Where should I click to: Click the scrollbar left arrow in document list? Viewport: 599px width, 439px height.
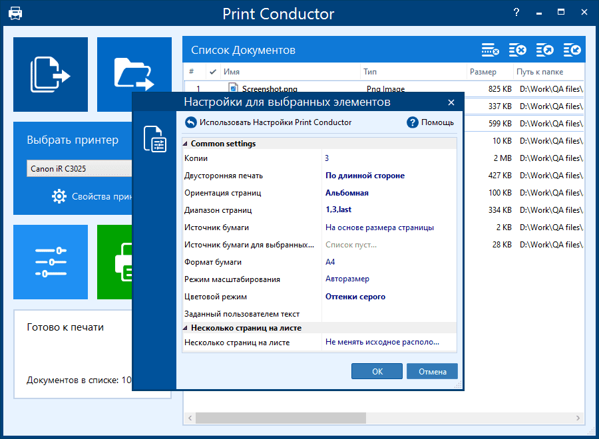pos(190,418)
